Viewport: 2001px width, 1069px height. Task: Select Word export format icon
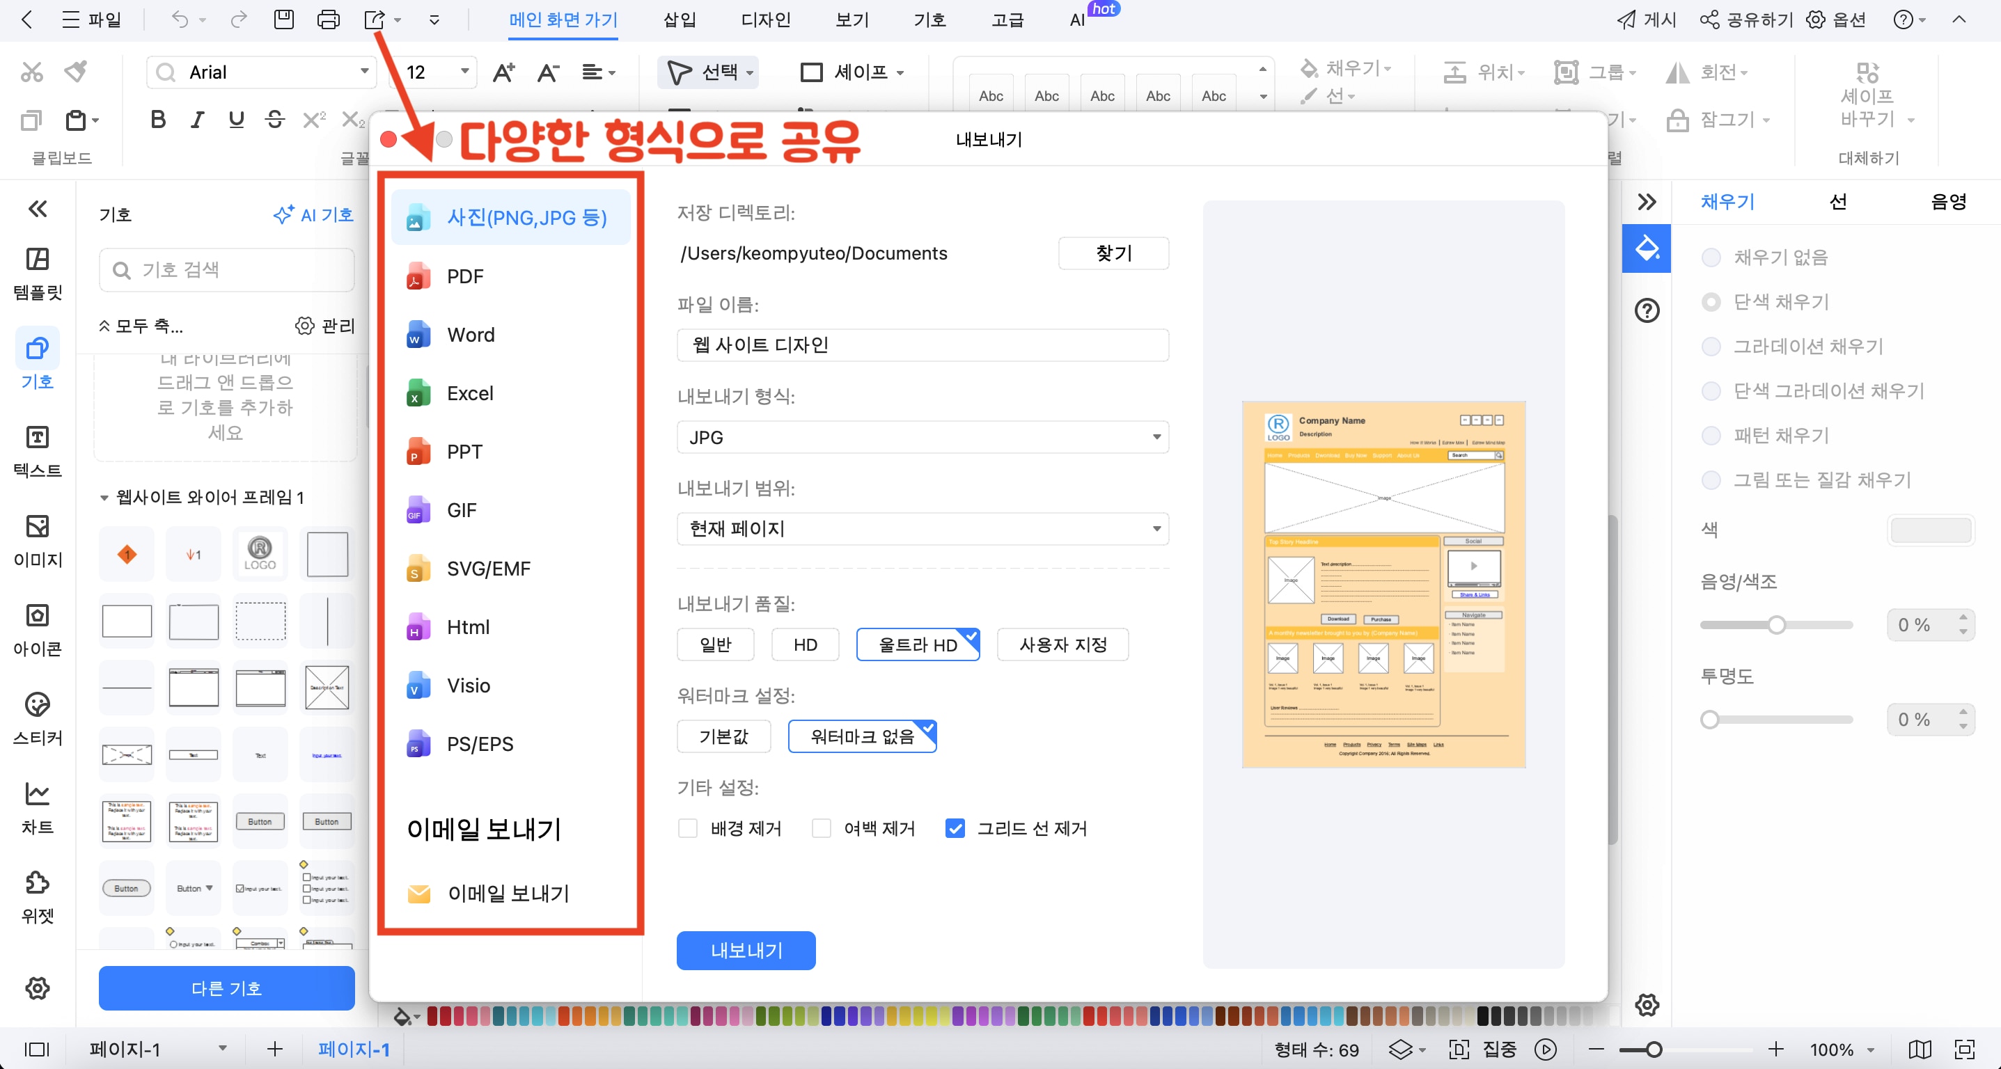point(417,335)
